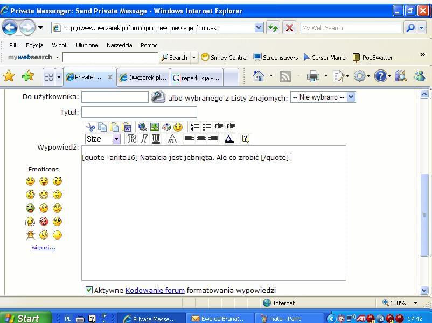Open the Widok menu
The height and width of the screenshot is (323, 432).
tap(60, 45)
